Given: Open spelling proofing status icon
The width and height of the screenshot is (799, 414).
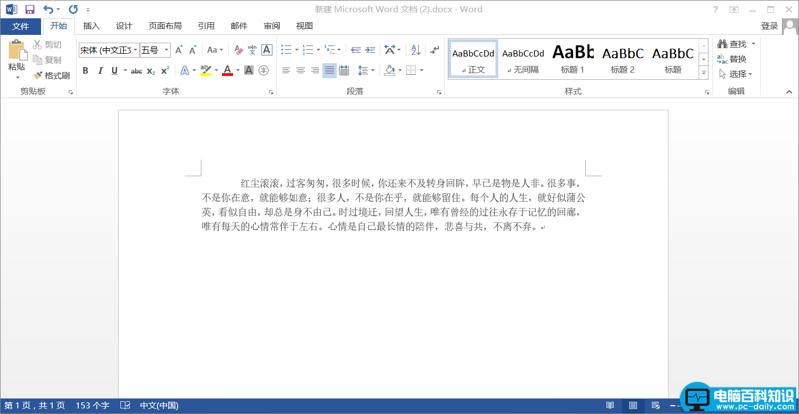Looking at the screenshot, I should [x=125, y=406].
